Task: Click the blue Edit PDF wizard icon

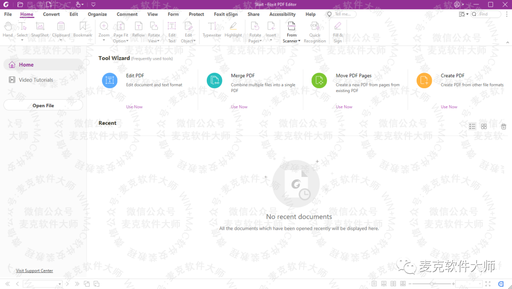Action: pos(110,80)
